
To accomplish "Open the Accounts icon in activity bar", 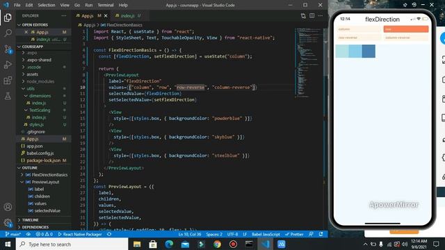I will click(x=8, y=207).
